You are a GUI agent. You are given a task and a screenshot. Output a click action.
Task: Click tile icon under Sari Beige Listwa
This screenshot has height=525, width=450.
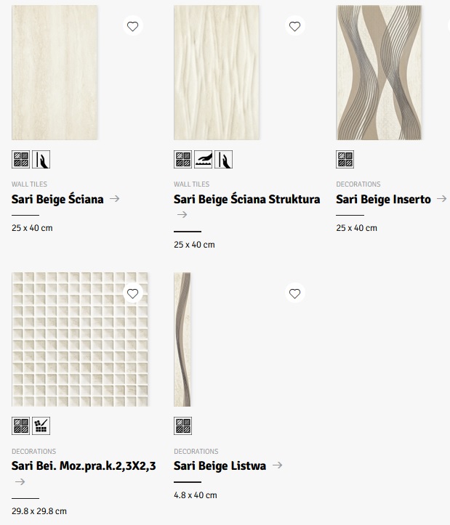point(182,426)
